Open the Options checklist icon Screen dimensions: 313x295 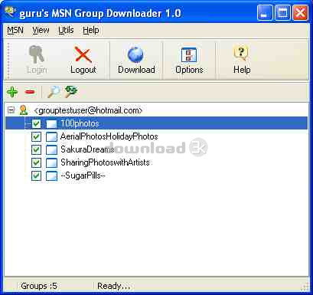click(189, 54)
